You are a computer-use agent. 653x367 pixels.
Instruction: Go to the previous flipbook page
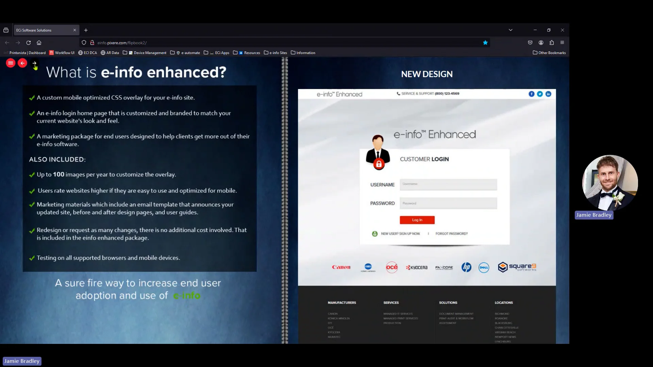coord(22,63)
